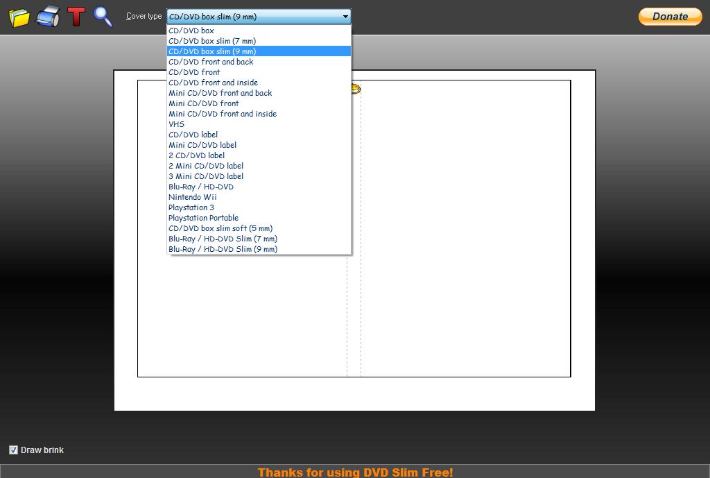710x478 pixels.
Task: Open a cover project using the folder icon
Action: pos(19,17)
